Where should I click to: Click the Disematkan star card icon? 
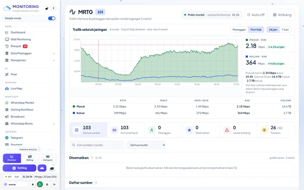(189, 130)
